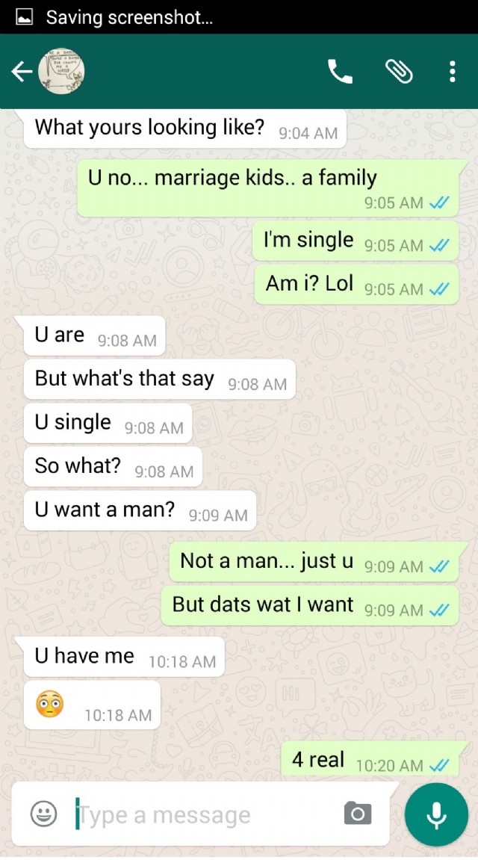This screenshot has width=478, height=860.
Task: Select the 'U want a man?' message
Action: pos(140,510)
